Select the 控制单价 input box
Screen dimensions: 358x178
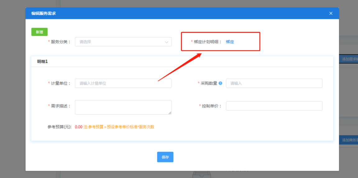point(274,106)
